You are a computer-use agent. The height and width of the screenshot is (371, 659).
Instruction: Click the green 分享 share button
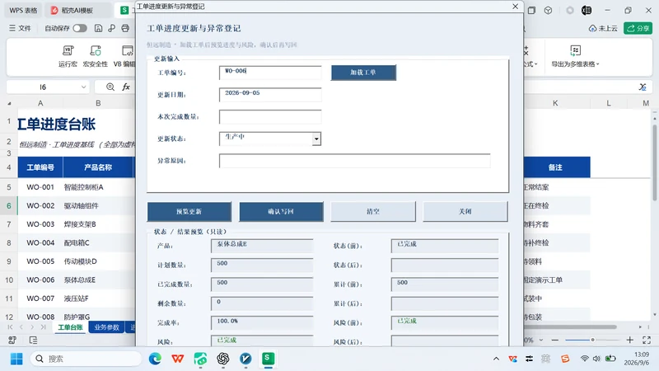[638, 28]
